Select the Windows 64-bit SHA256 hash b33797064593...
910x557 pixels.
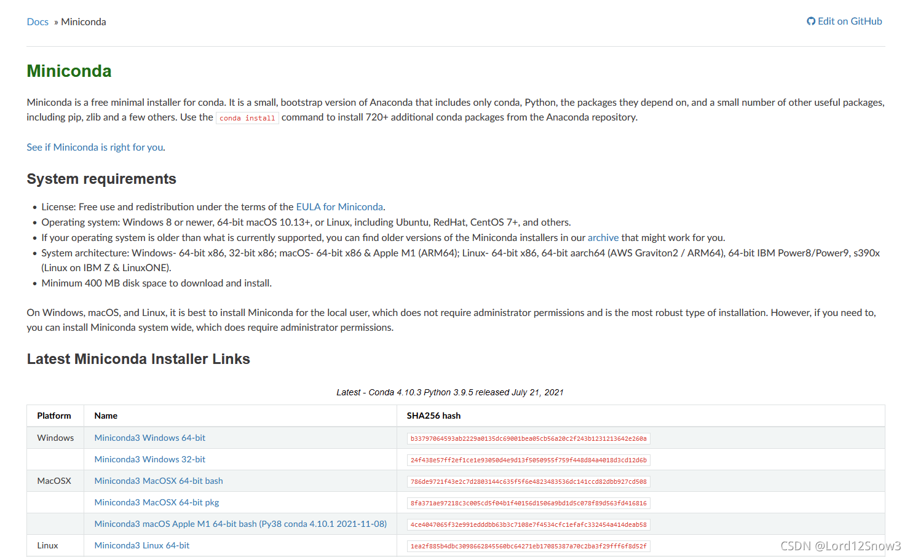[529, 439]
